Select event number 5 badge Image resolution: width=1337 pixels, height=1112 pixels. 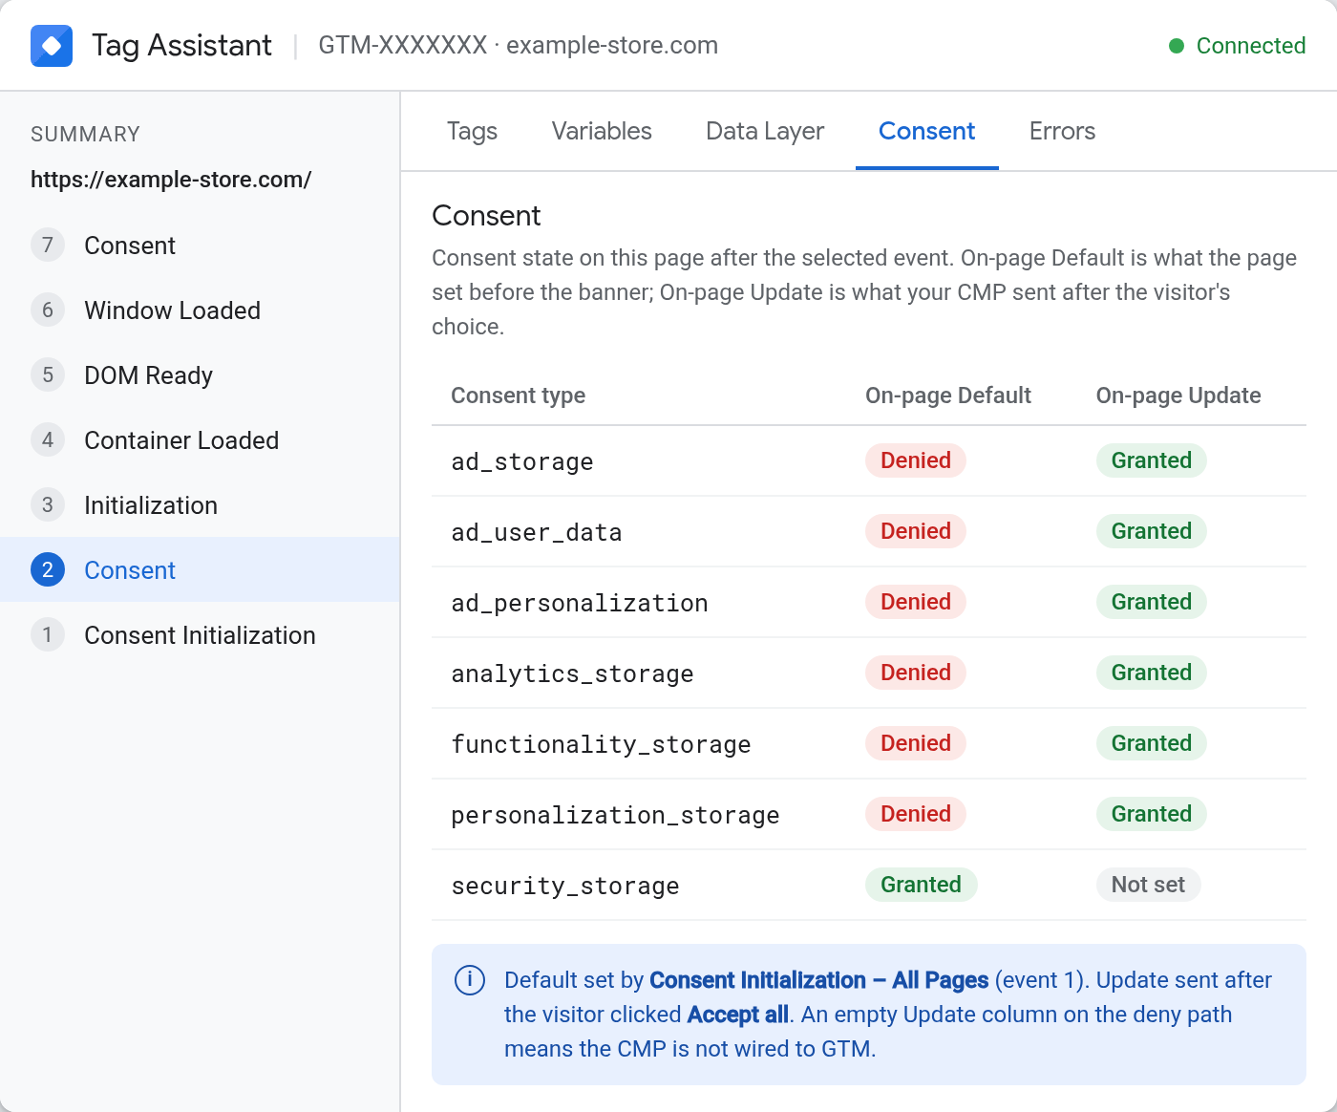click(48, 374)
